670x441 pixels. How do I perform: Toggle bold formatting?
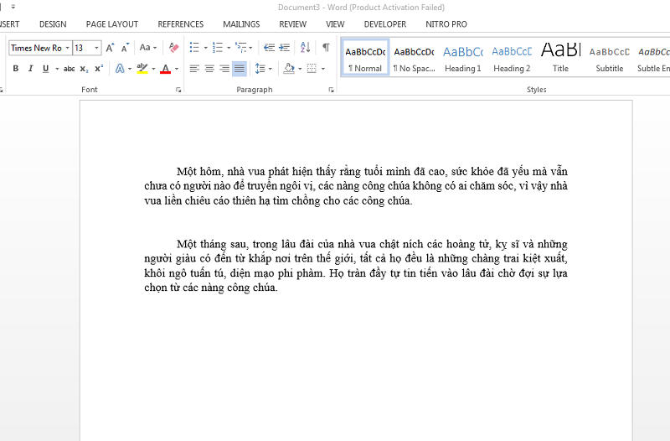coord(16,69)
